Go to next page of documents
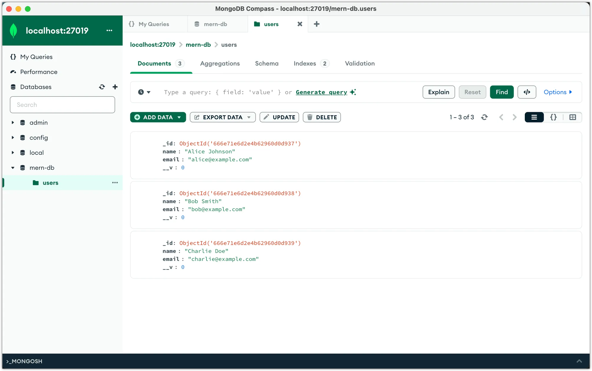Image resolution: width=592 pixels, height=371 pixels. tap(515, 117)
